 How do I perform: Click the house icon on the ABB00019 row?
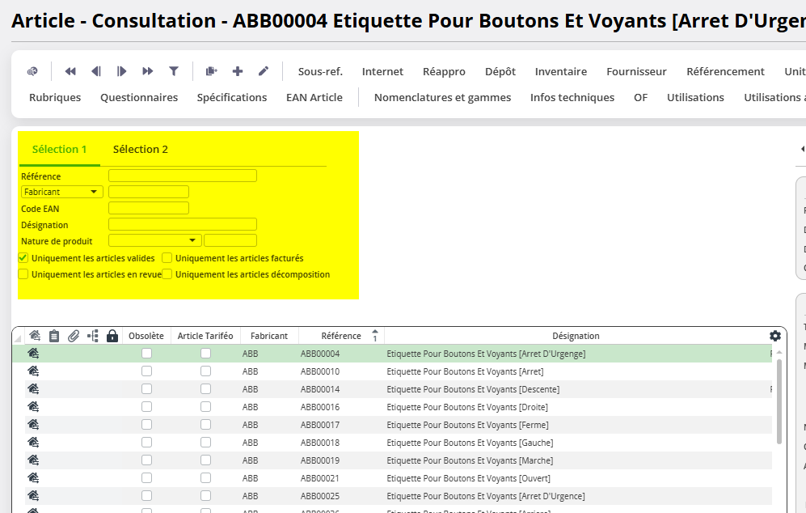(33, 460)
